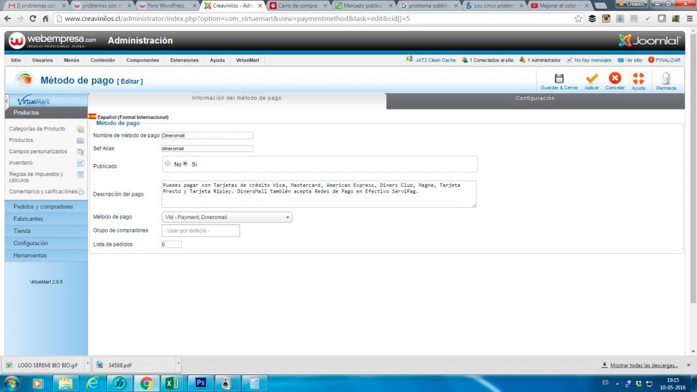
Task: Click the browser home icon
Action: pos(46,18)
